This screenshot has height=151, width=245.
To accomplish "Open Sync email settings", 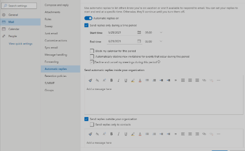I will 61,48.
